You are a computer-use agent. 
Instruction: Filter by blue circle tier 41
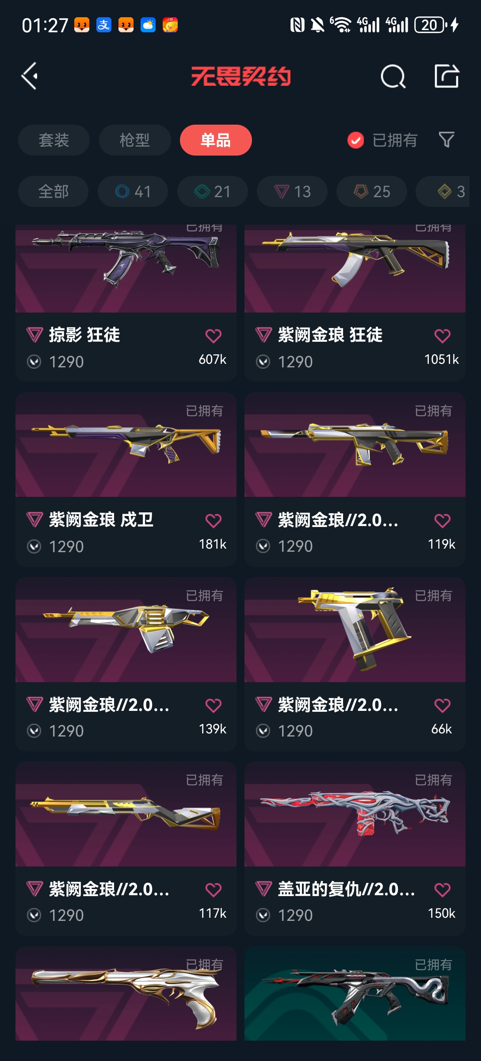133,191
